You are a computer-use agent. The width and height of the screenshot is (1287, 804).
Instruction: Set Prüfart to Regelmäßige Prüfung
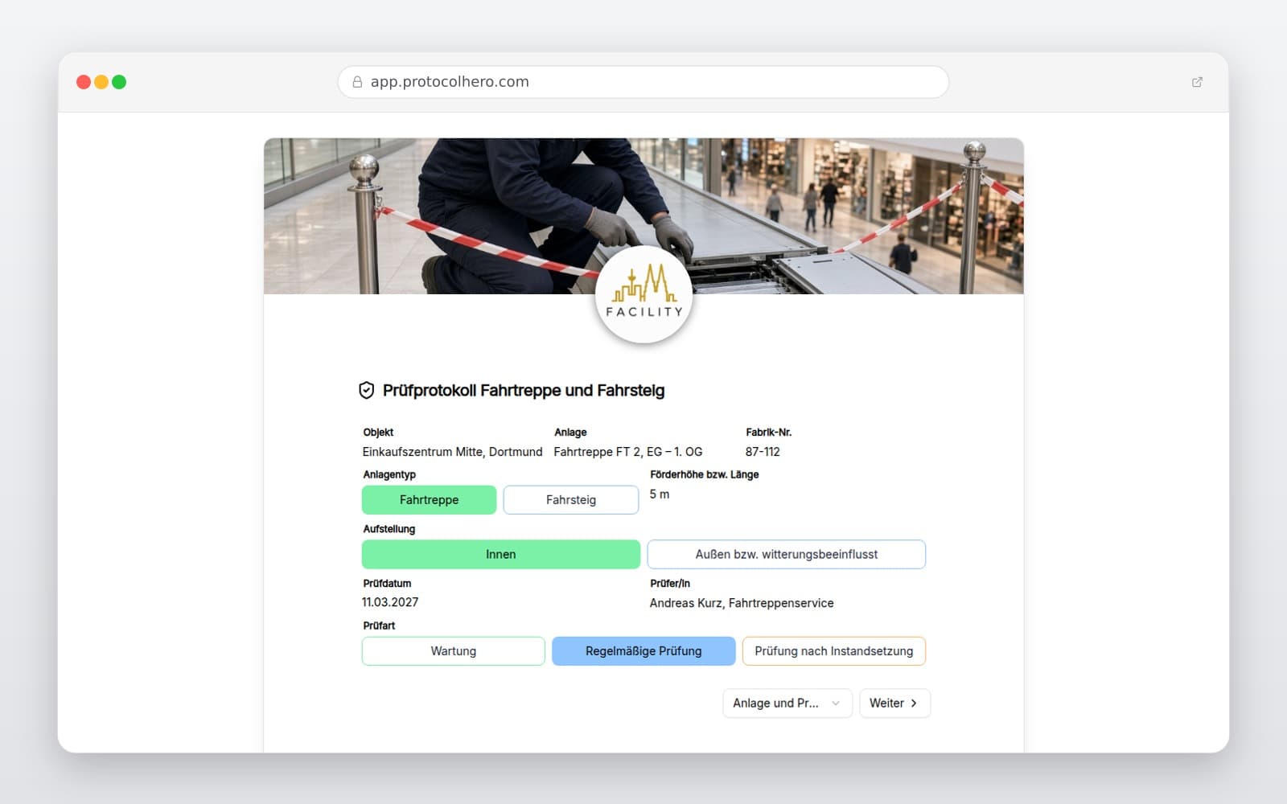643,651
